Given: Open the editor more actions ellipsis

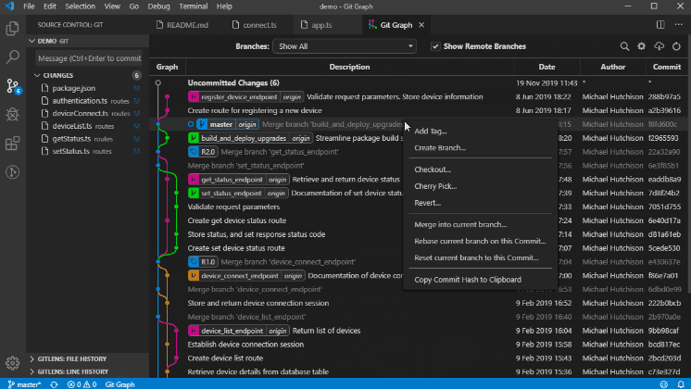Looking at the screenshot, I should (679, 25).
